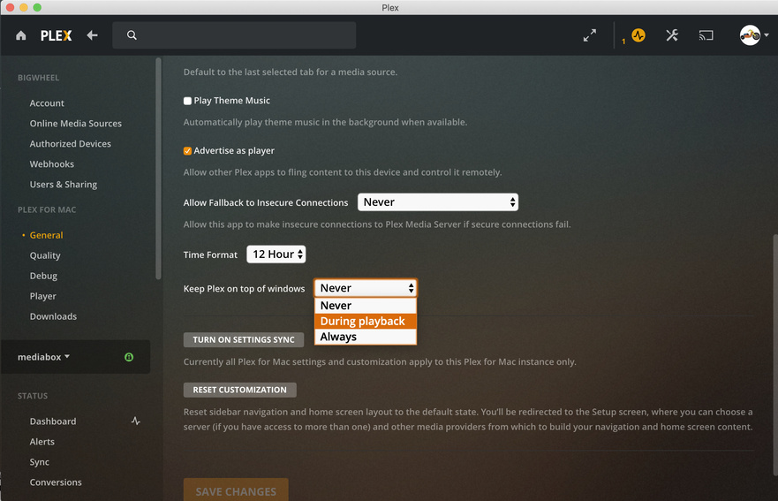
Task: Collapse the Keep Plex on top dropdown
Action: (366, 288)
